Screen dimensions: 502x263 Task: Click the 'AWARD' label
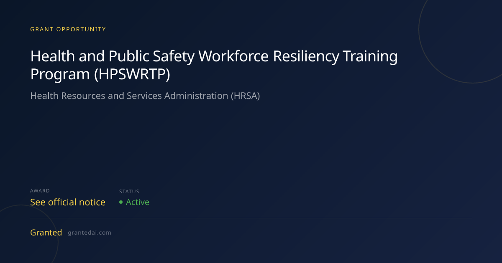[x=40, y=191]
